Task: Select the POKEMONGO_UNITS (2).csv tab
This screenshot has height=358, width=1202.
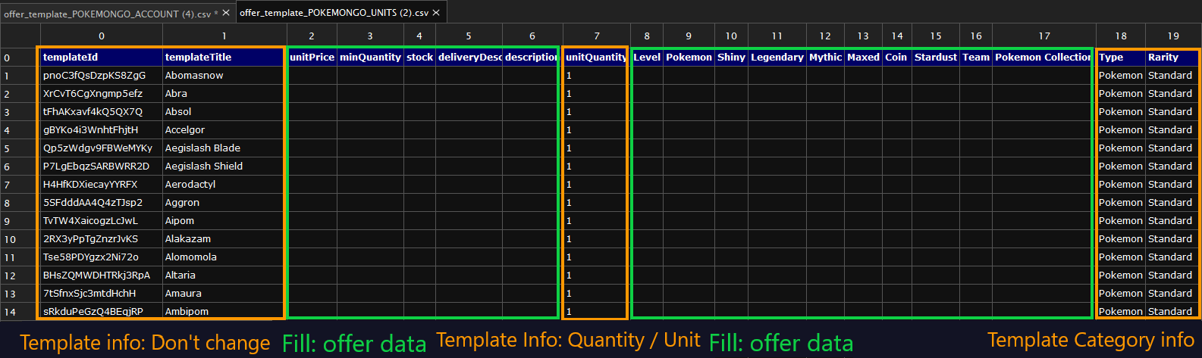Action: 334,13
